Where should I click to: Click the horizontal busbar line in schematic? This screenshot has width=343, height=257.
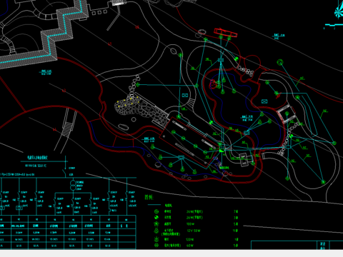[68, 178]
